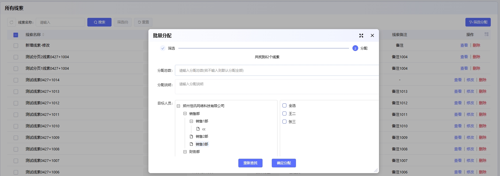500x176 pixels.
Task: Open the column settings grid icon
Action: click(486, 34)
